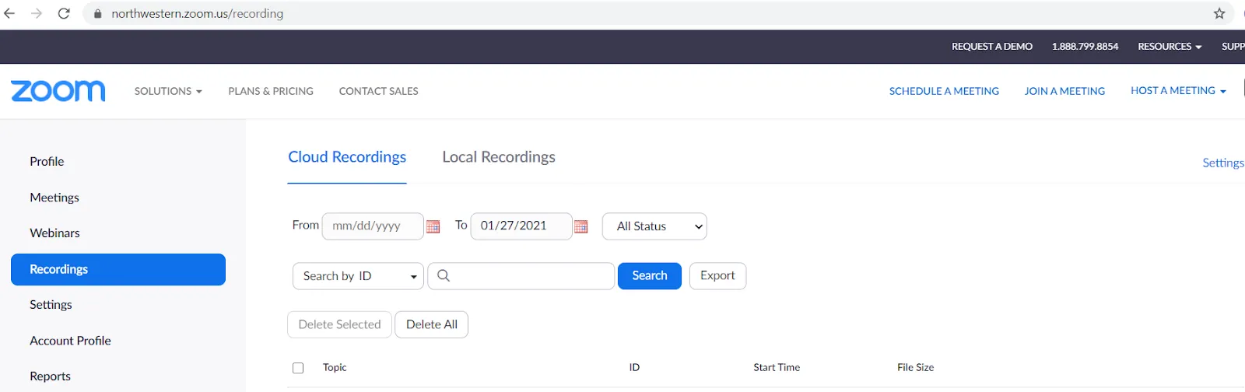Image resolution: width=1245 pixels, height=392 pixels.
Task: Click Schedule a Meeting link
Action: [944, 91]
